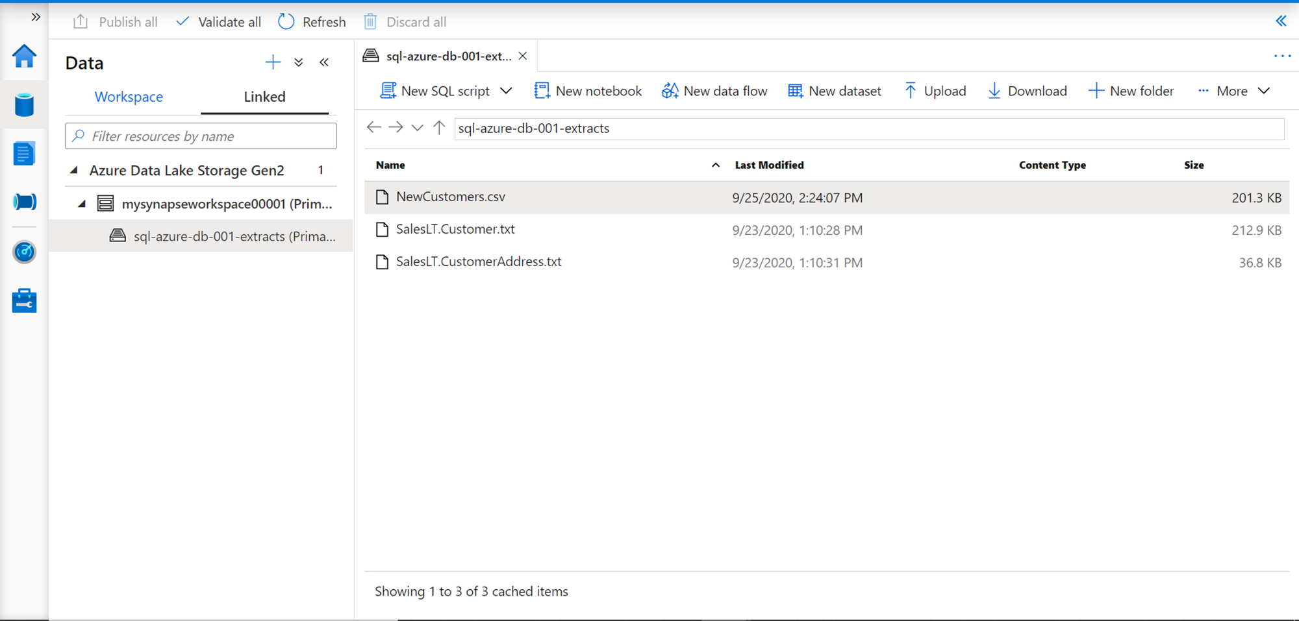Open the Data hub database icon
This screenshot has width=1299, height=621.
point(24,105)
